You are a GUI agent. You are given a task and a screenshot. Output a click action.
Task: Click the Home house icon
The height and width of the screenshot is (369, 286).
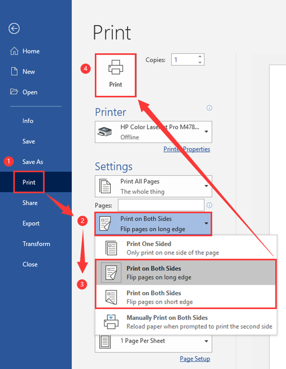[x=15, y=51]
